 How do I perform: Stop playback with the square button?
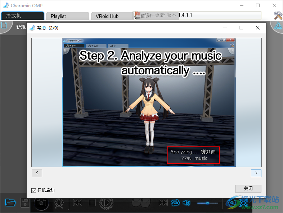point(92,203)
